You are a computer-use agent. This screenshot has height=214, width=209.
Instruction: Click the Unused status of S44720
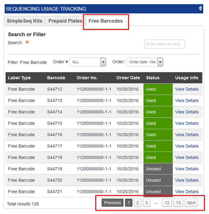pos(158,180)
